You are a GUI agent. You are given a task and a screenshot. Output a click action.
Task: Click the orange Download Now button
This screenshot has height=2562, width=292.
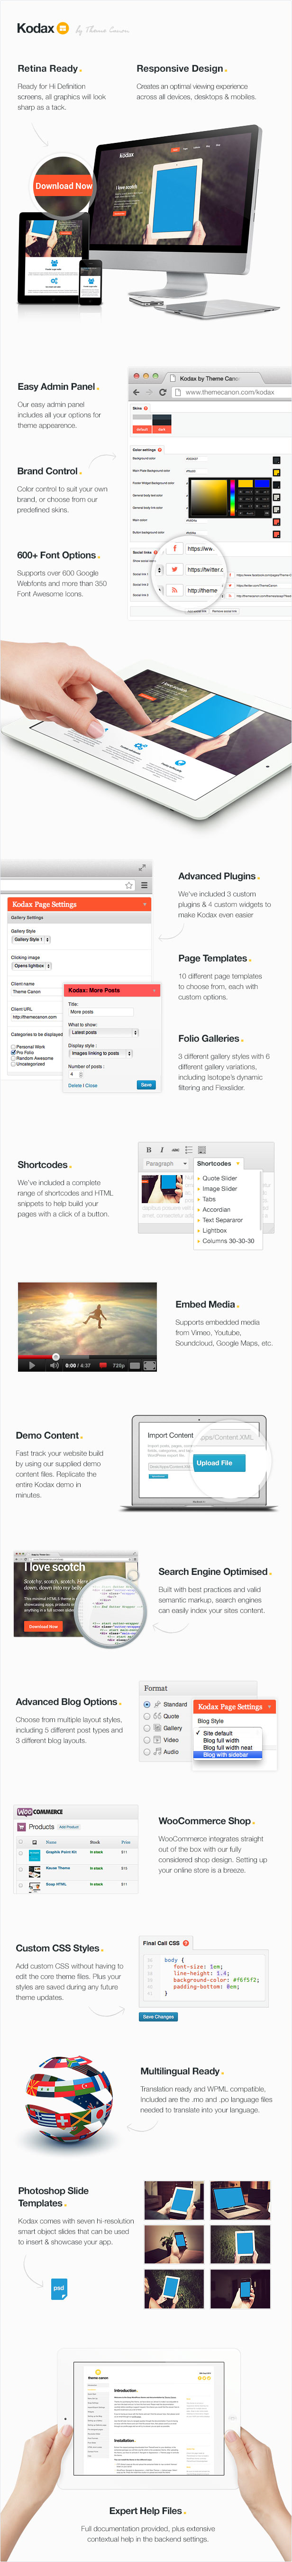pos(64,185)
